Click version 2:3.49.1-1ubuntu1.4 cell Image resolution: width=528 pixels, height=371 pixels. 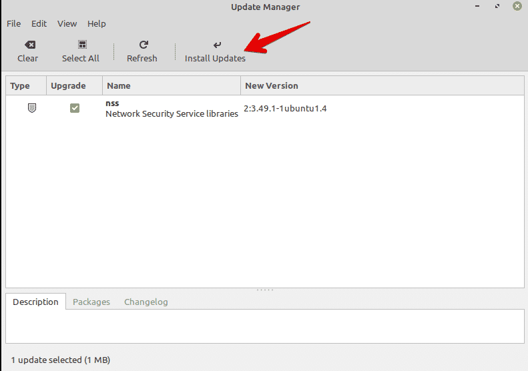pos(285,108)
